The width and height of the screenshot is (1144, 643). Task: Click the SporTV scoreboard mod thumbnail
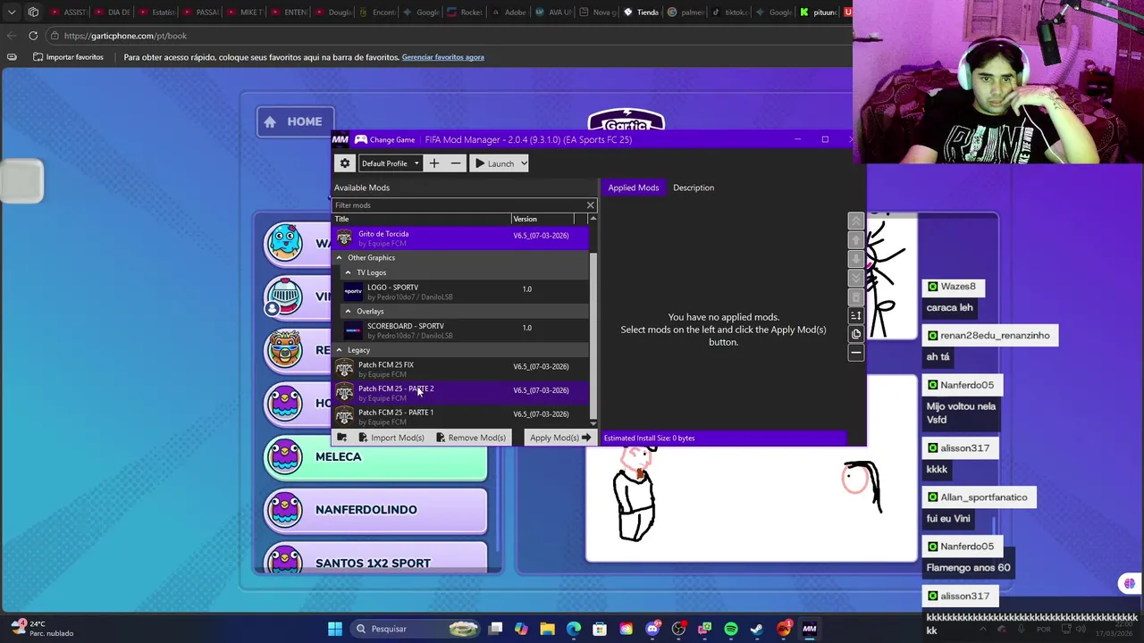click(353, 330)
